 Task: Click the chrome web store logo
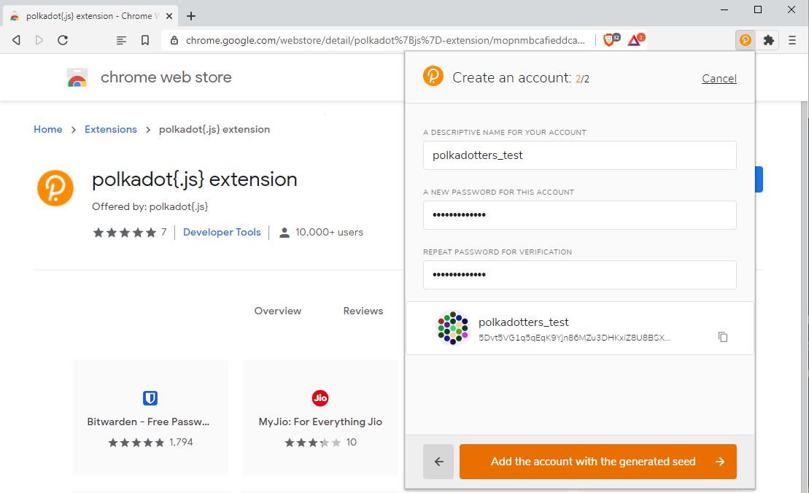(x=77, y=77)
